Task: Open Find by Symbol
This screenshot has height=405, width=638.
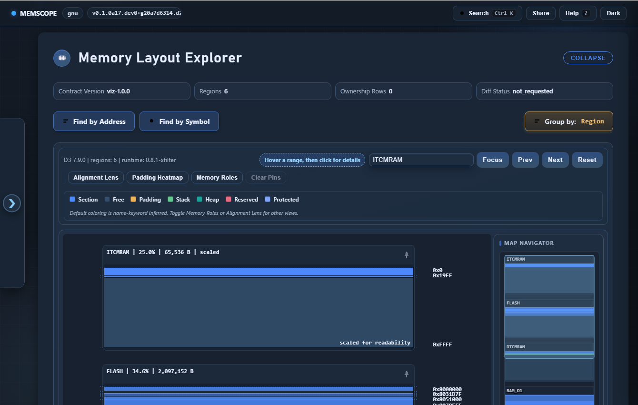Action: tap(179, 121)
